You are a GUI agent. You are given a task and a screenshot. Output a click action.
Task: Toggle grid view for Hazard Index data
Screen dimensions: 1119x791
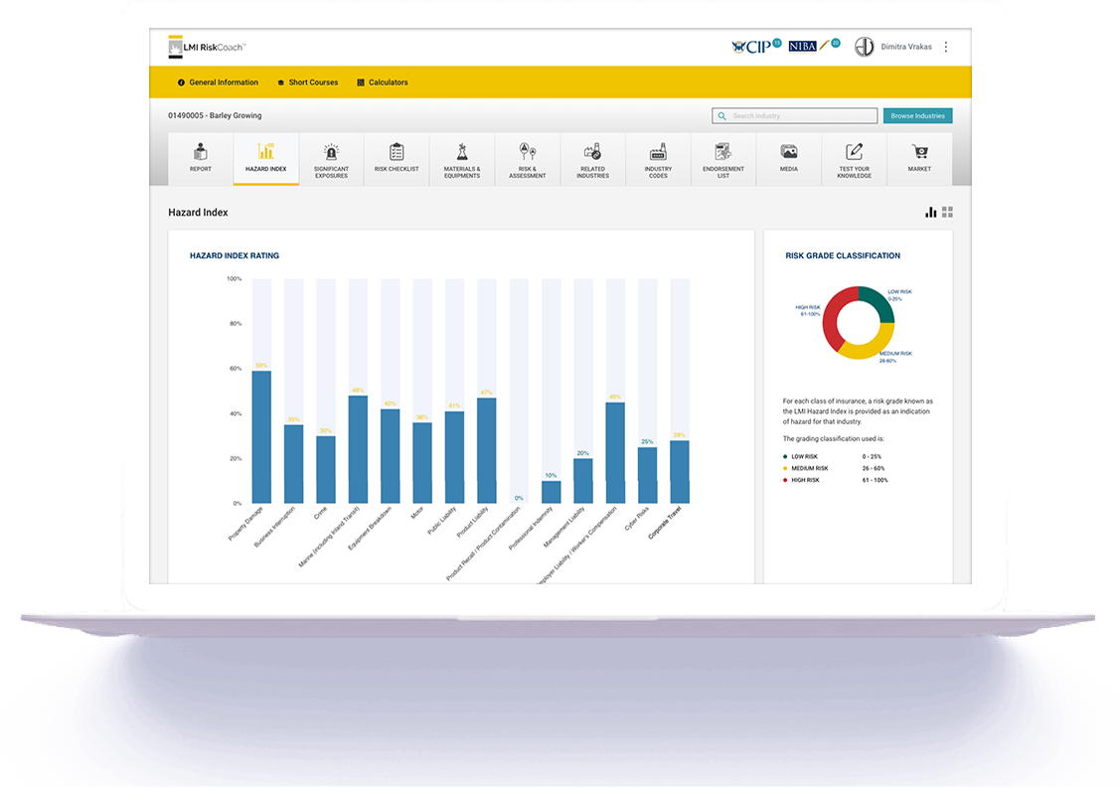948,212
